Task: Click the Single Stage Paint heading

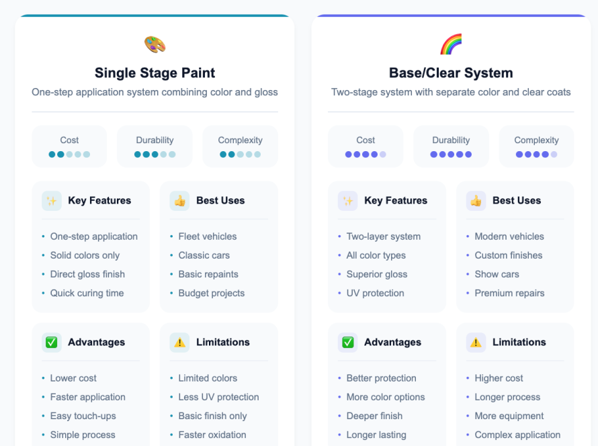Action: click(x=155, y=73)
